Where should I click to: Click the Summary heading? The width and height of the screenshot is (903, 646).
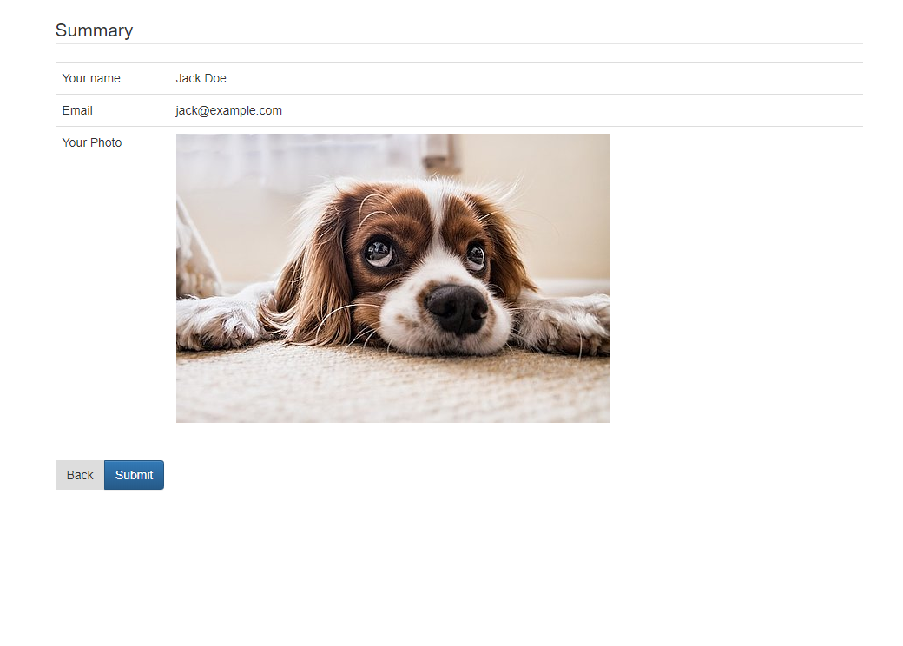[x=94, y=30]
